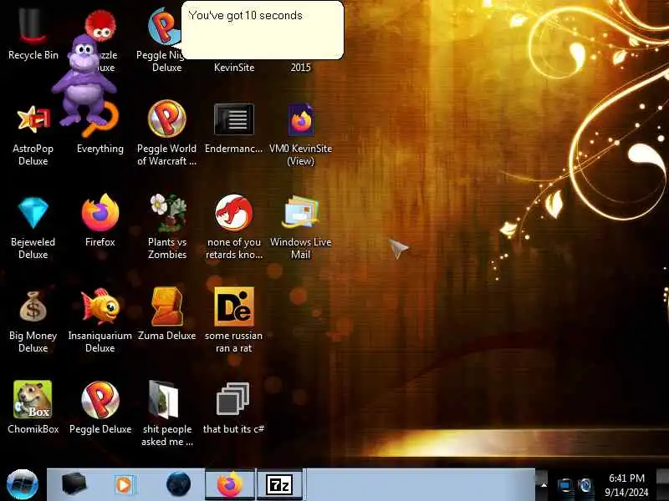Open the 6:41 PM clock

pos(626,485)
